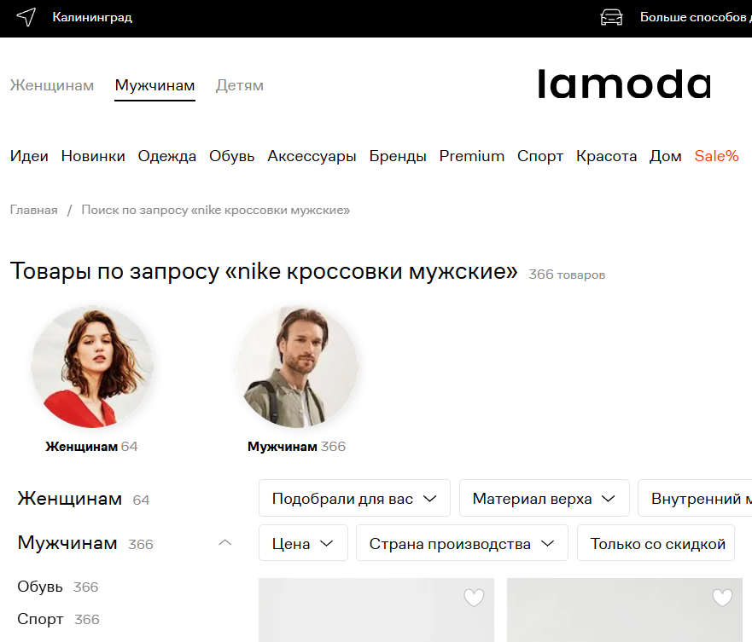The height and width of the screenshot is (642, 752).
Task: Open the Sale% menu item
Action: [716, 156]
